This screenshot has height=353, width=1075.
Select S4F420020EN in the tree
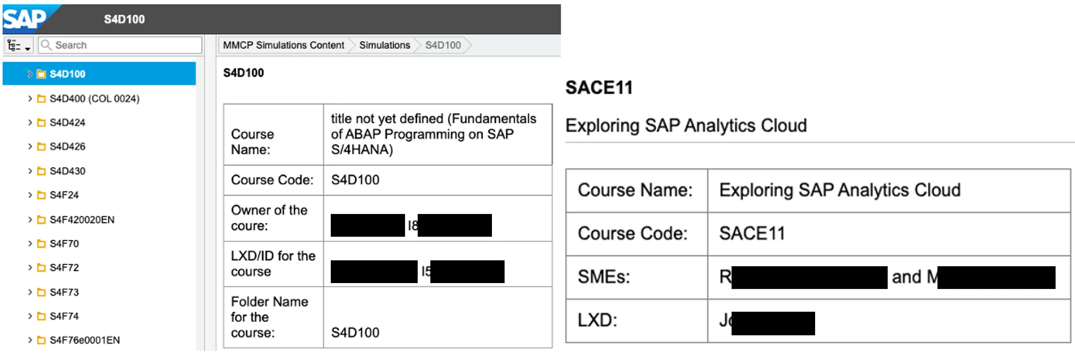(82, 220)
